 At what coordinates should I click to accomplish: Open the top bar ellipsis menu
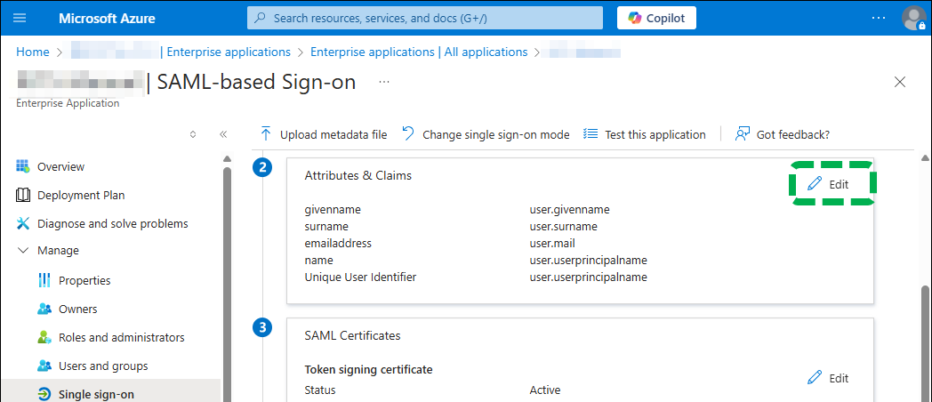pos(879,18)
